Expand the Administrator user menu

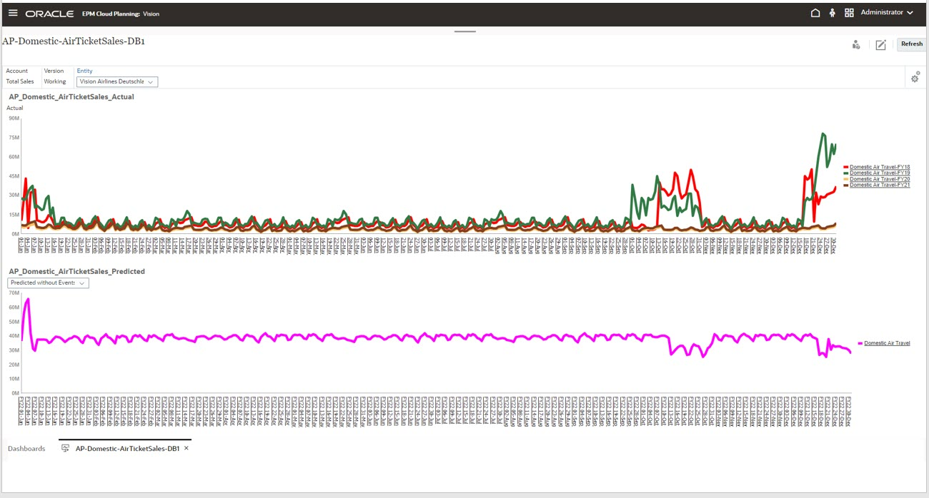(x=884, y=12)
